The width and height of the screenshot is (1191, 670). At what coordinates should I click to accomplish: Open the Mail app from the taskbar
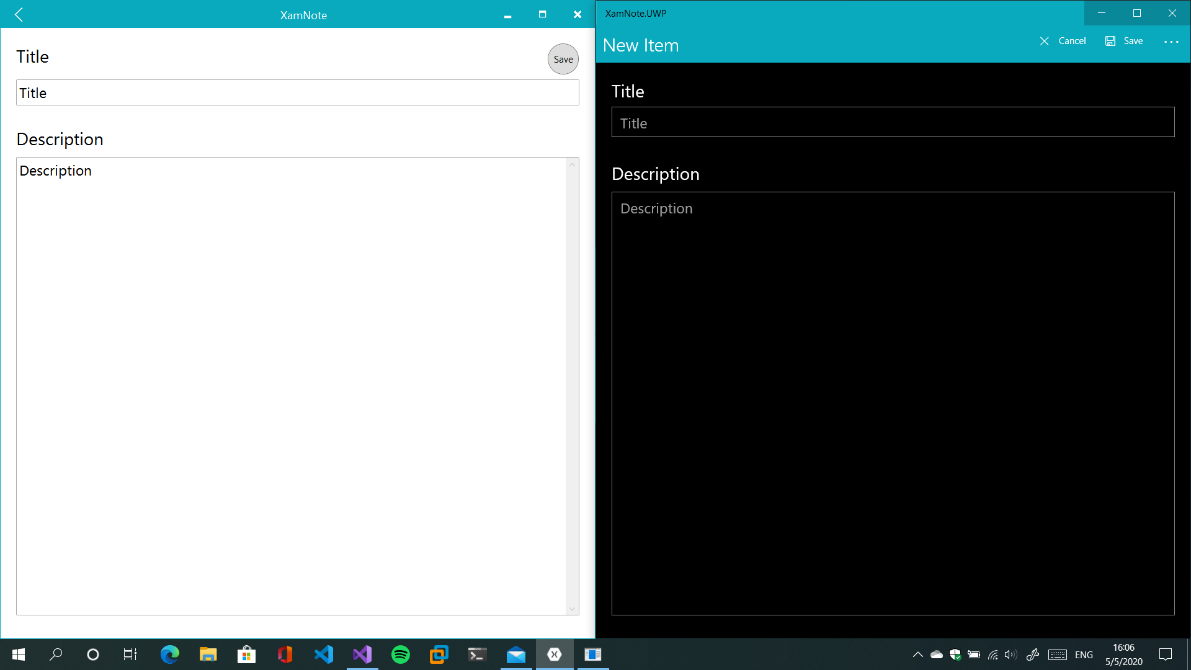tap(516, 654)
